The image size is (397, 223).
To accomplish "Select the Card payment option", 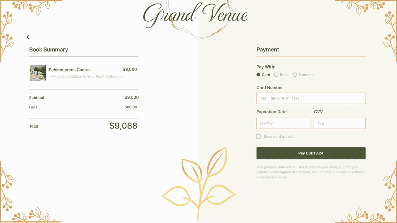I will [x=259, y=75].
